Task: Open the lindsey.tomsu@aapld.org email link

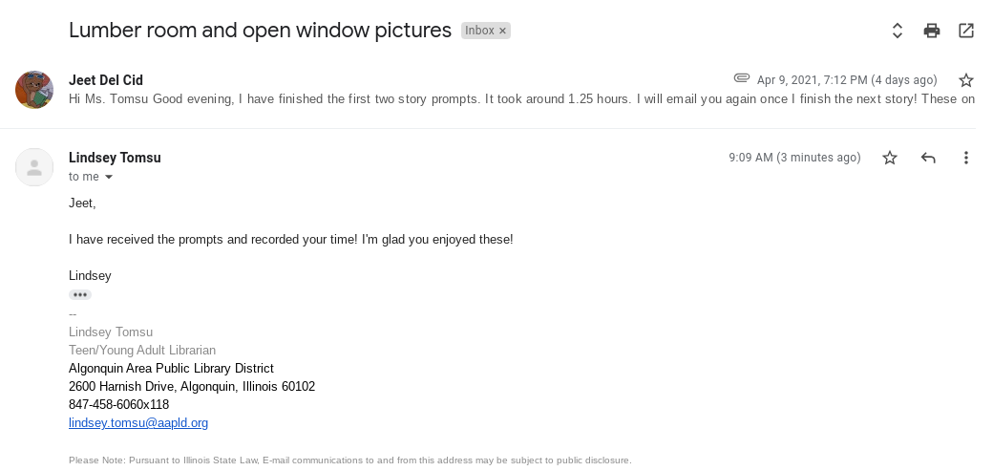Action: pyautogui.click(x=138, y=422)
